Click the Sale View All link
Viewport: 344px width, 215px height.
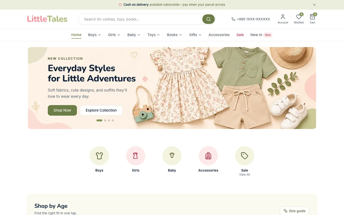(x=245, y=175)
